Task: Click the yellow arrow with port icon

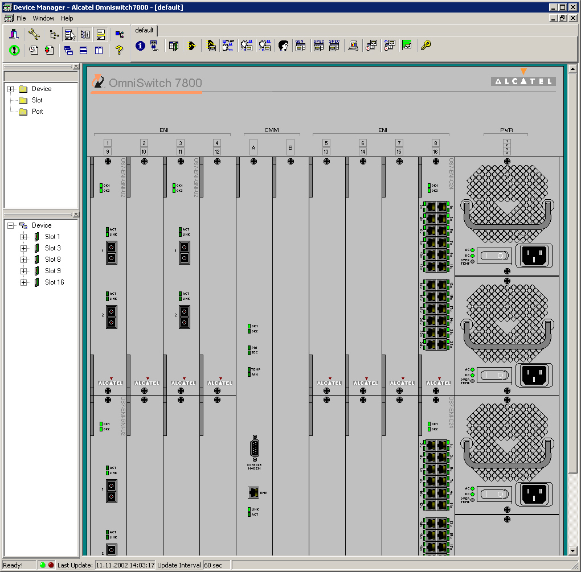Action: [211, 46]
